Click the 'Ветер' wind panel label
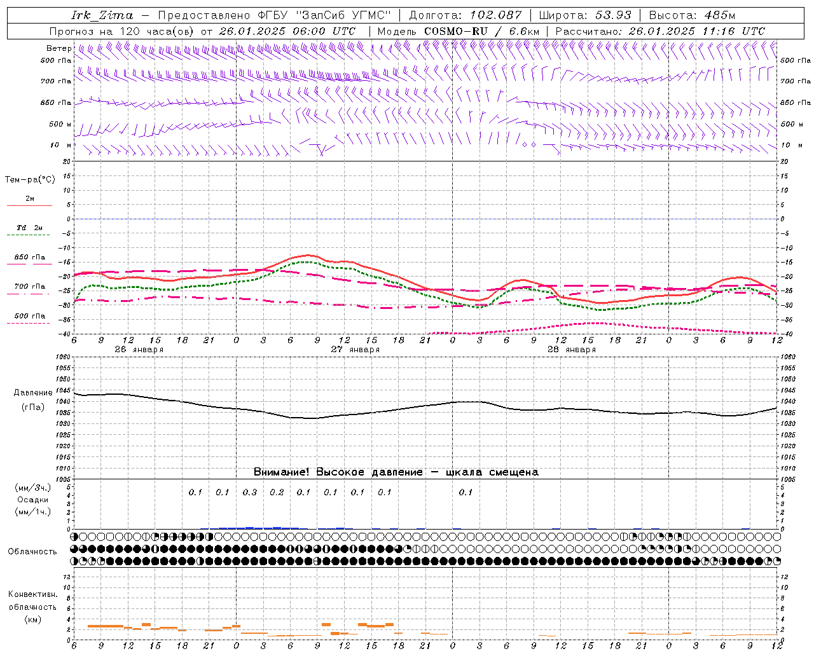Screen dimensions: 814x651 point(59,48)
